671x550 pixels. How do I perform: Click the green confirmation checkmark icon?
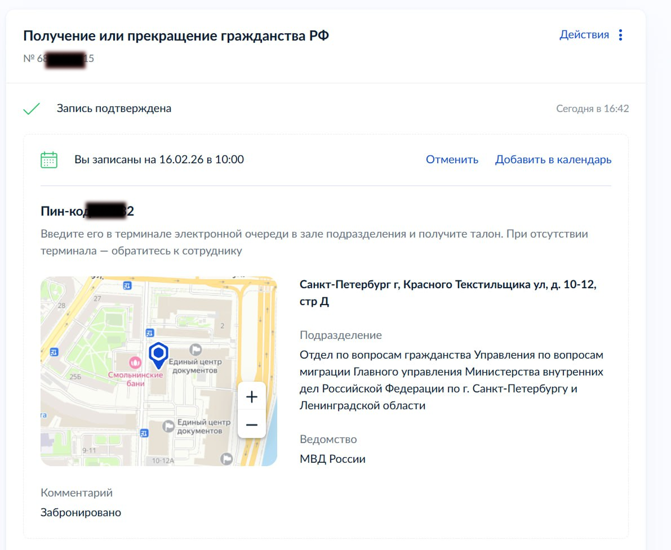(x=32, y=109)
